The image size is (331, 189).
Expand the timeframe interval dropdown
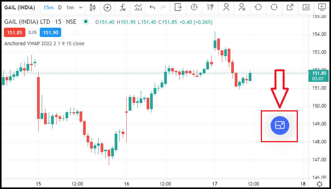pyautogui.click(x=80, y=8)
